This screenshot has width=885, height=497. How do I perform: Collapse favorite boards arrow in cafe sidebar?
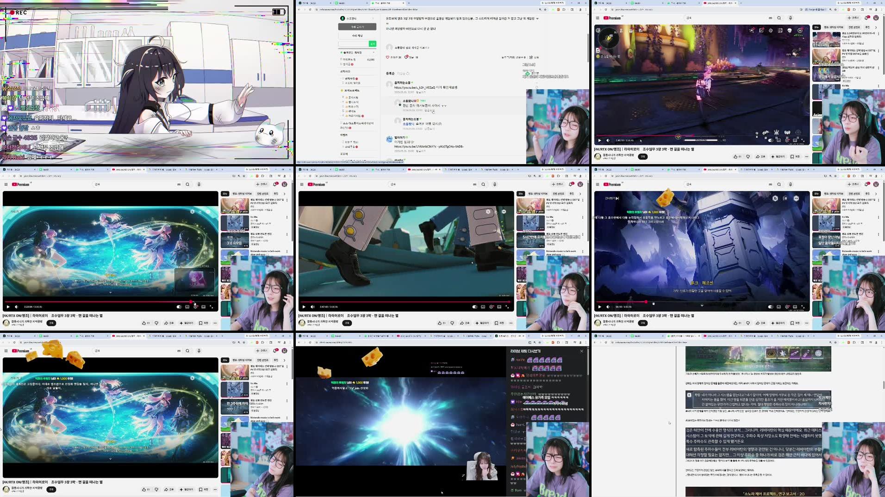374,52
